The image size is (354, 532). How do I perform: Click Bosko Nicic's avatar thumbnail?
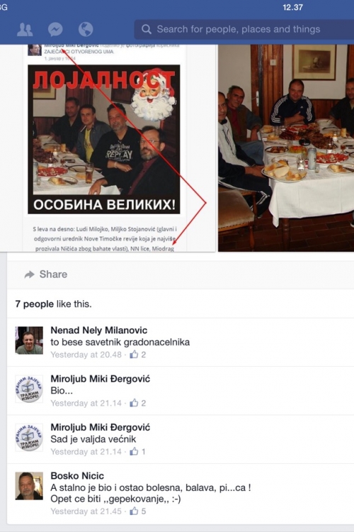[x=29, y=486]
